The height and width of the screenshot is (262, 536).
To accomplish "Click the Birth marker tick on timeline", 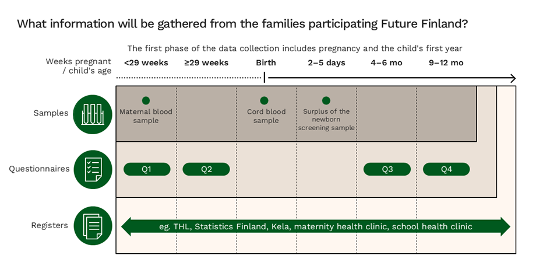I will (265, 78).
